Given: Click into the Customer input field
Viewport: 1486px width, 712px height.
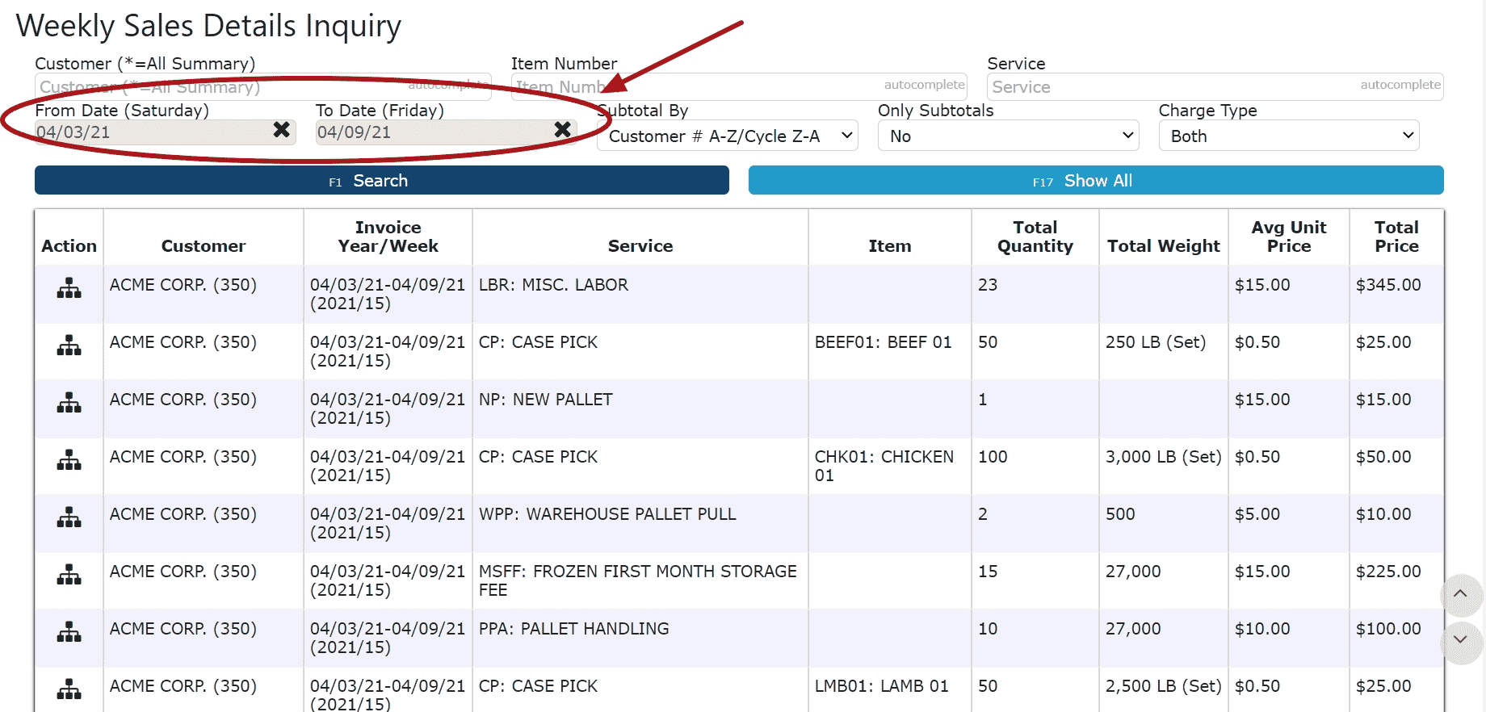Looking at the screenshot, I should point(218,87).
